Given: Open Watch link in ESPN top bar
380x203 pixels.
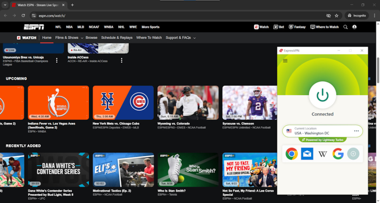Looking at the screenshot, I should click(261, 27).
